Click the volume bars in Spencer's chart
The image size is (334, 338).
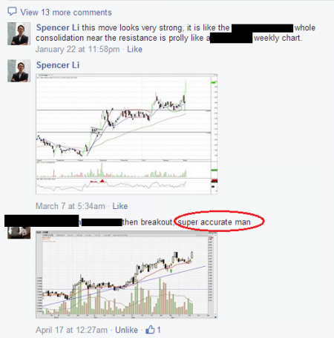coord(111,170)
